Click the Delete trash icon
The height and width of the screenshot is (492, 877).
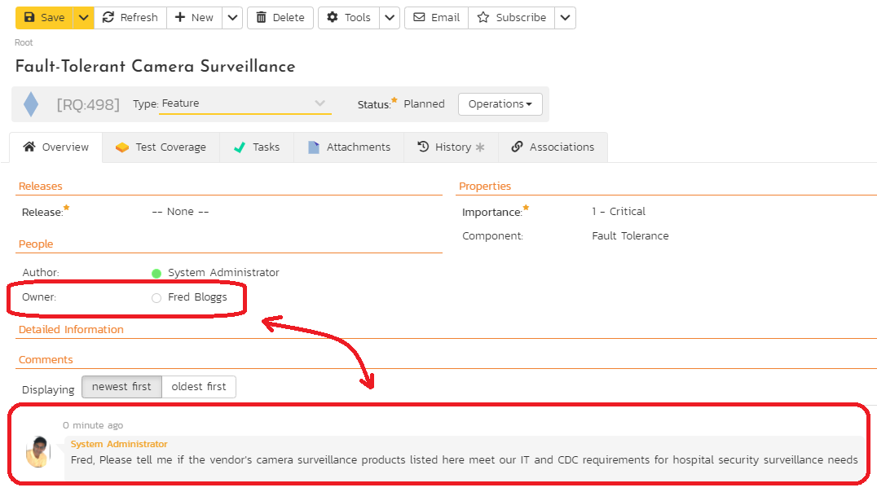(x=280, y=17)
